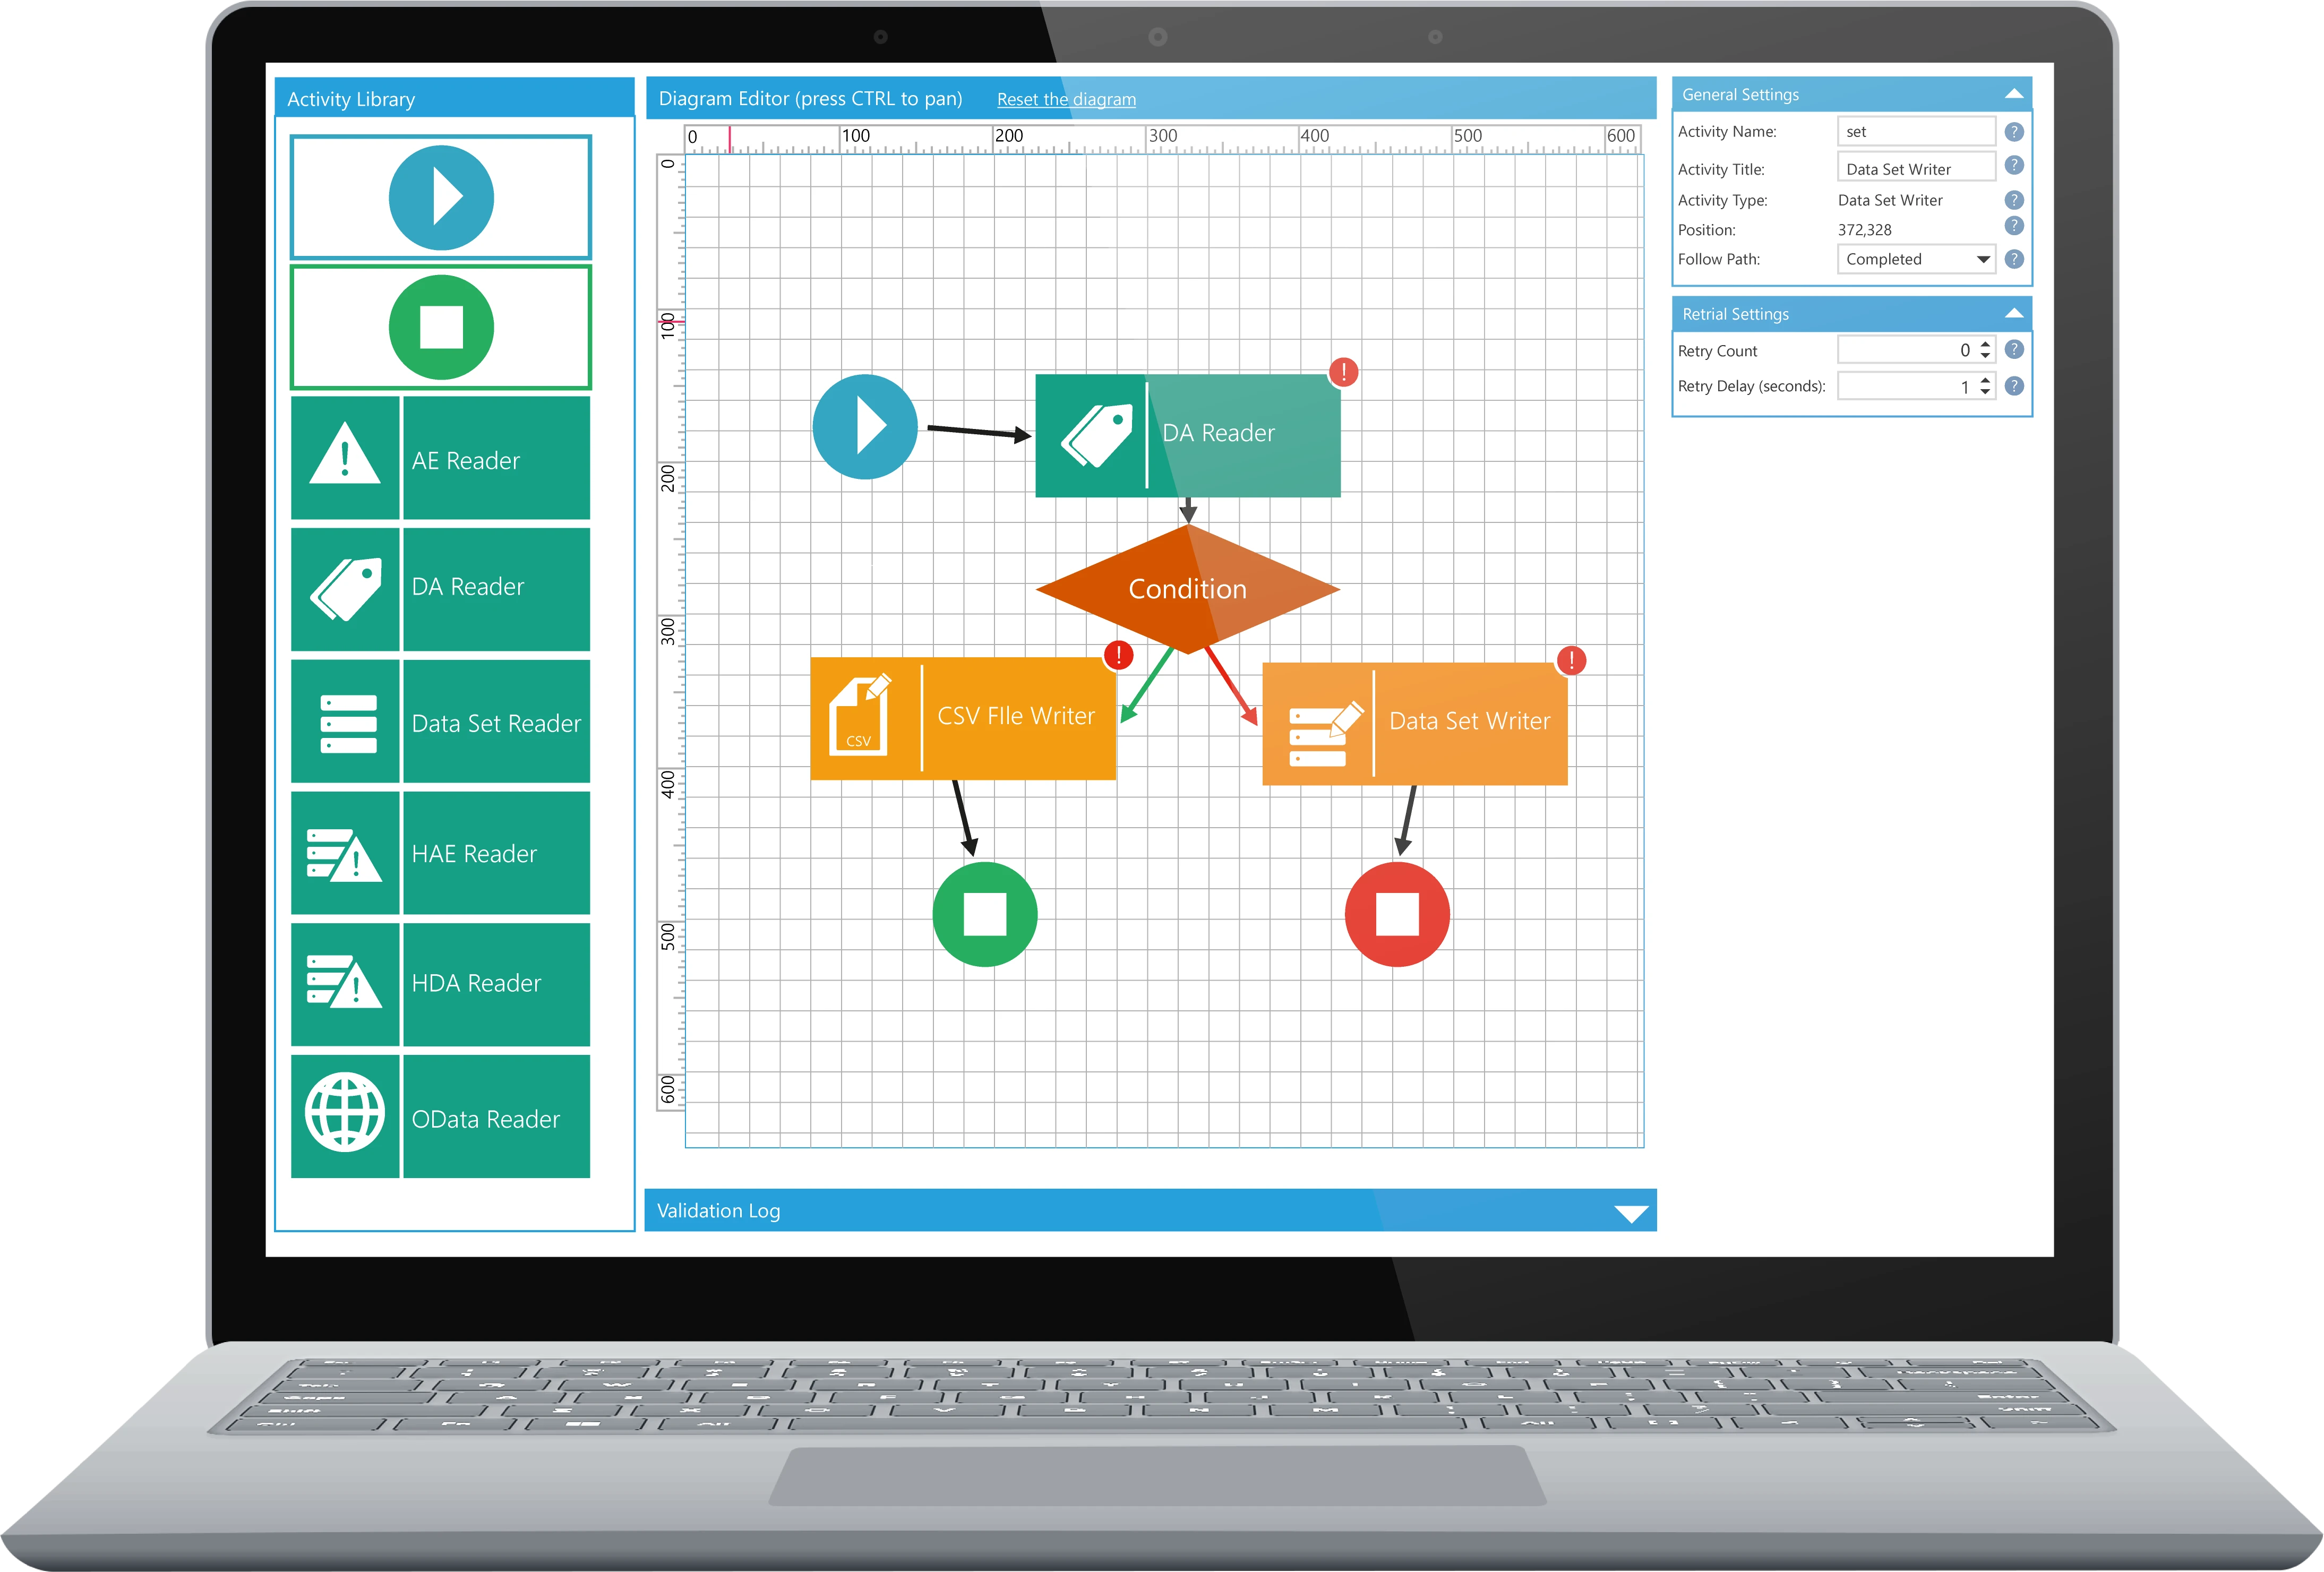Select the green Stop activity in the library
Image resolution: width=2324 pixels, height=1572 pixels.
(441, 327)
